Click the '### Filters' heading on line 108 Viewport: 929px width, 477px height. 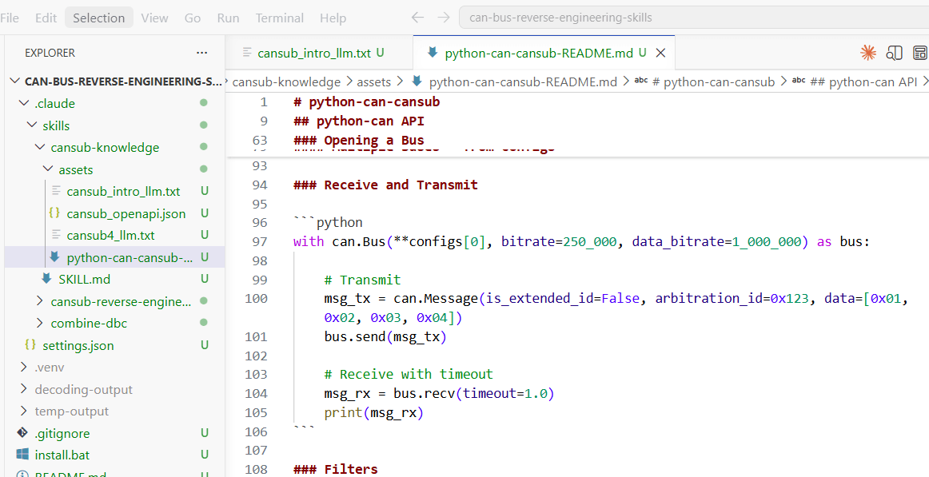[335, 469]
